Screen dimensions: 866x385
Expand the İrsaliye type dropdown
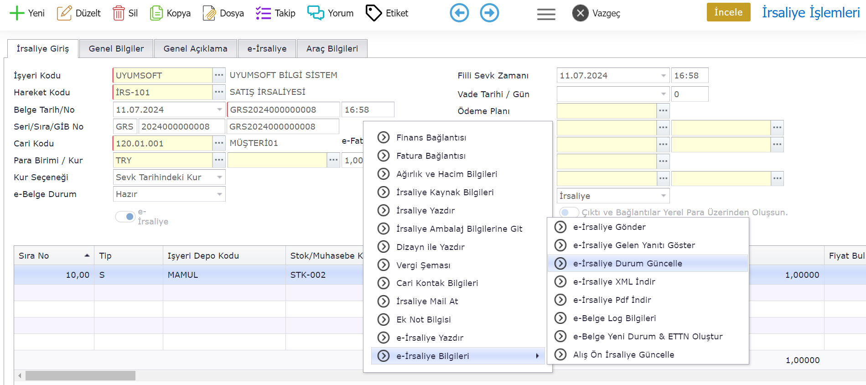[664, 196]
